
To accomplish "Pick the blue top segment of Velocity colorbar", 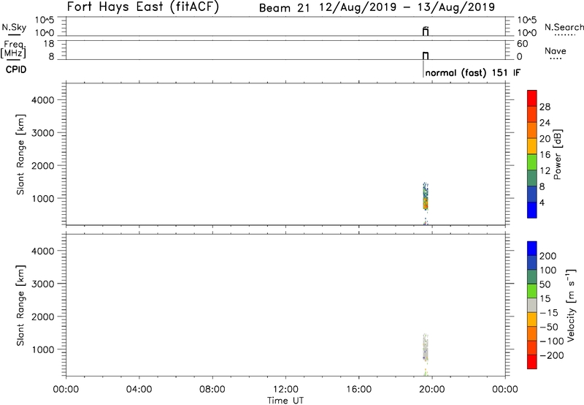I will 532,249.
